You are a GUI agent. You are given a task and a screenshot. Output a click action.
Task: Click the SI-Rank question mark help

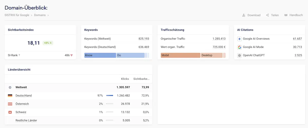(19, 55)
